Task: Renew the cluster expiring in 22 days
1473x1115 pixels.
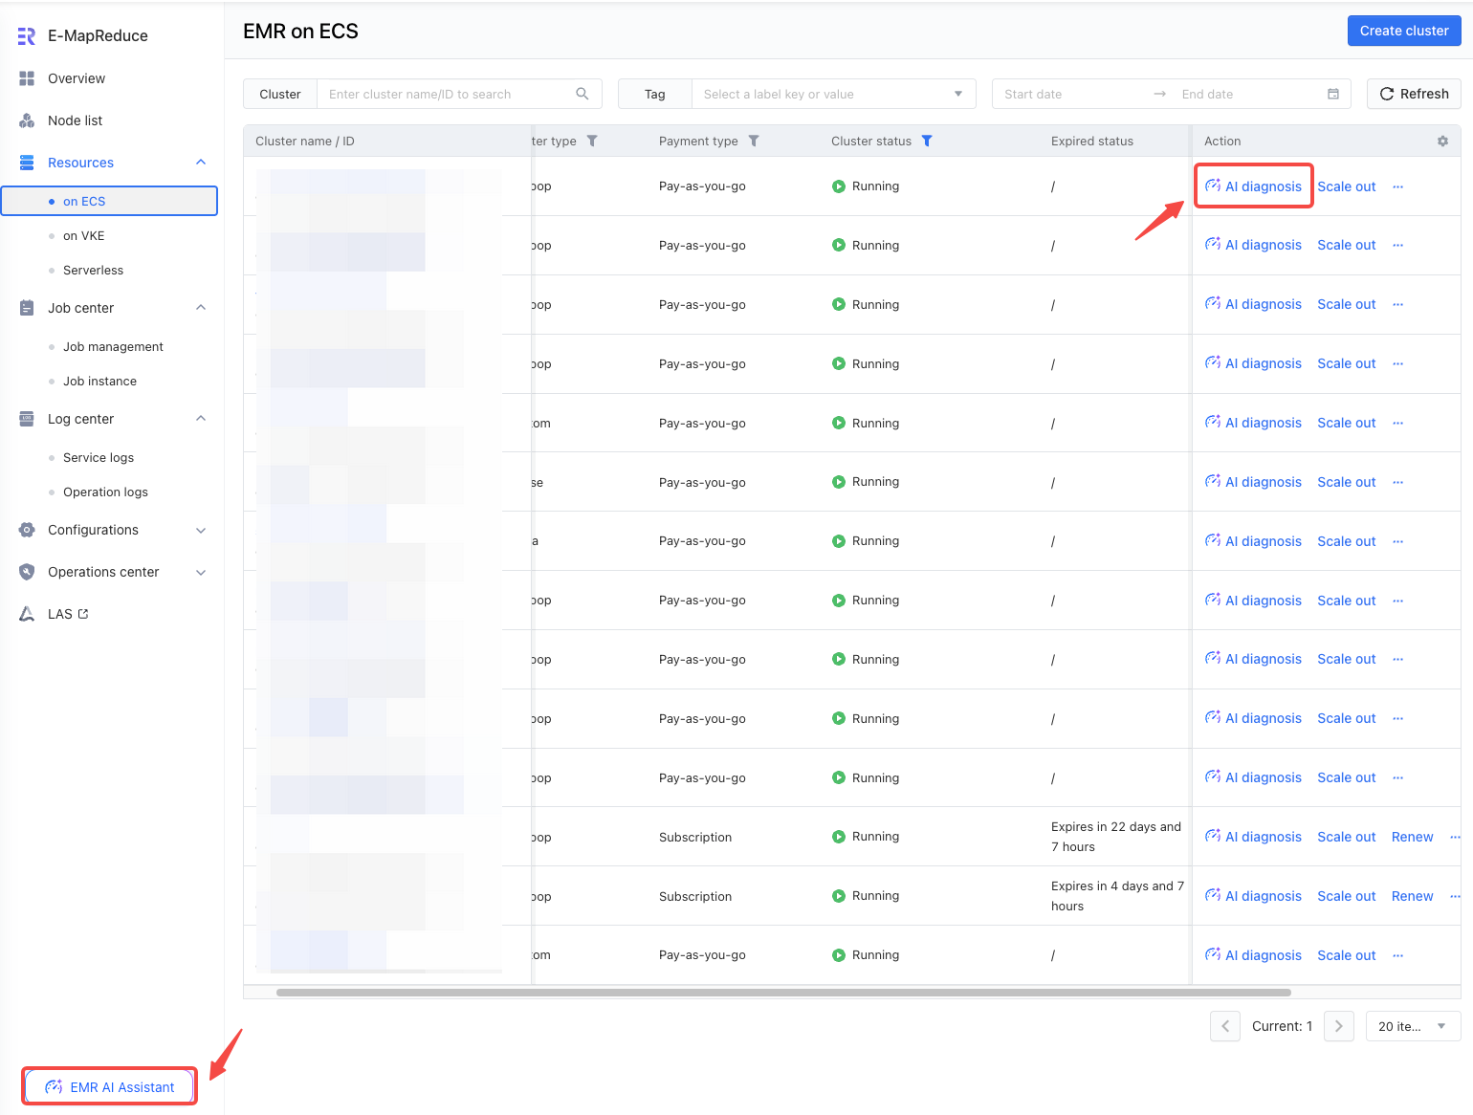Action: pos(1412,837)
